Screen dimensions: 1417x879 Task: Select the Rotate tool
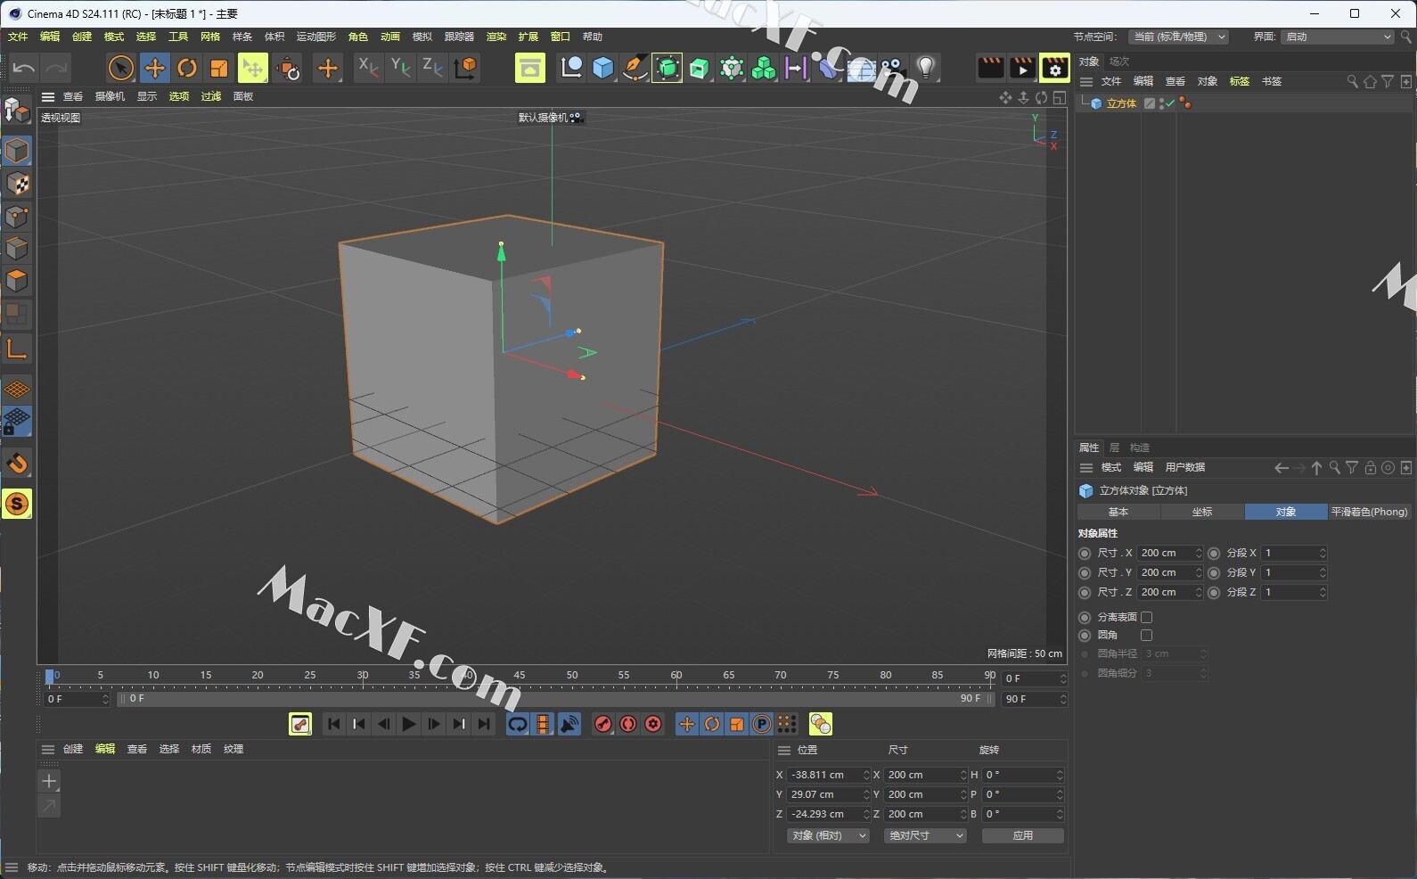(187, 68)
